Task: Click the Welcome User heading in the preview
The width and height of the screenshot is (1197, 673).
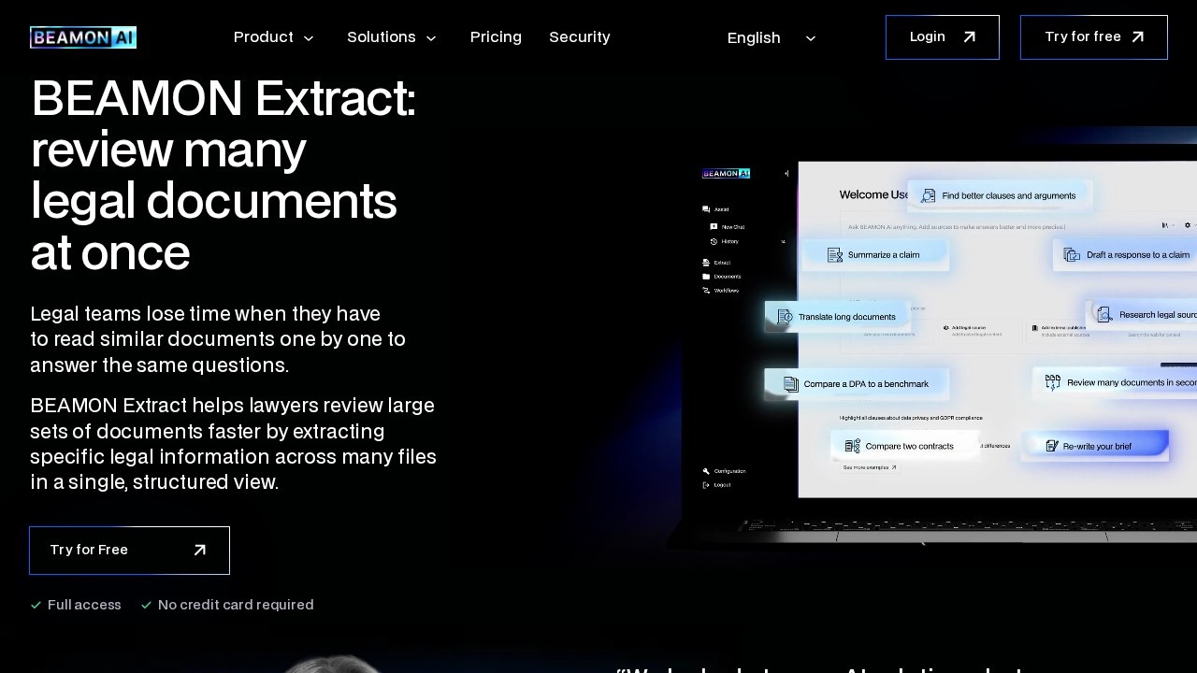Action: (x=874, y=195)
